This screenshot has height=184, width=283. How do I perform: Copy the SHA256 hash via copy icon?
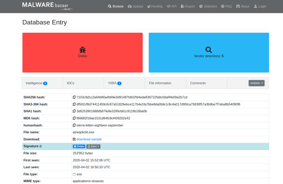[74, 97]
